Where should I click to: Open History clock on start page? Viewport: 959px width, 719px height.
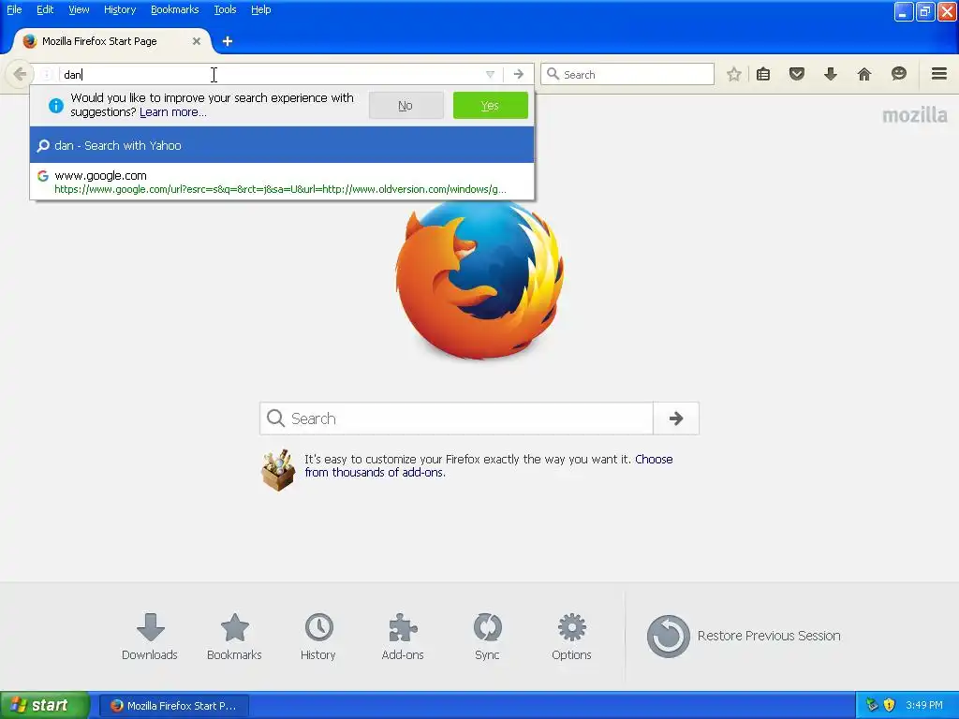(318, 637)
